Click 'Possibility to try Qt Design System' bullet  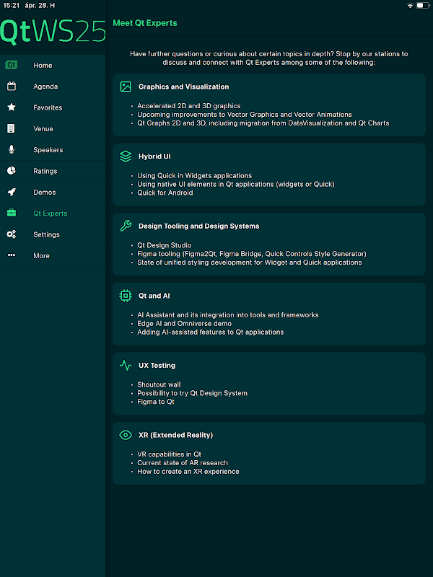click(x=192, y=393)
